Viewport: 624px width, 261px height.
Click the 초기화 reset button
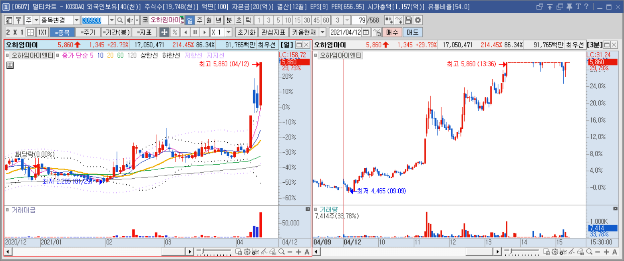coord(246,32)
